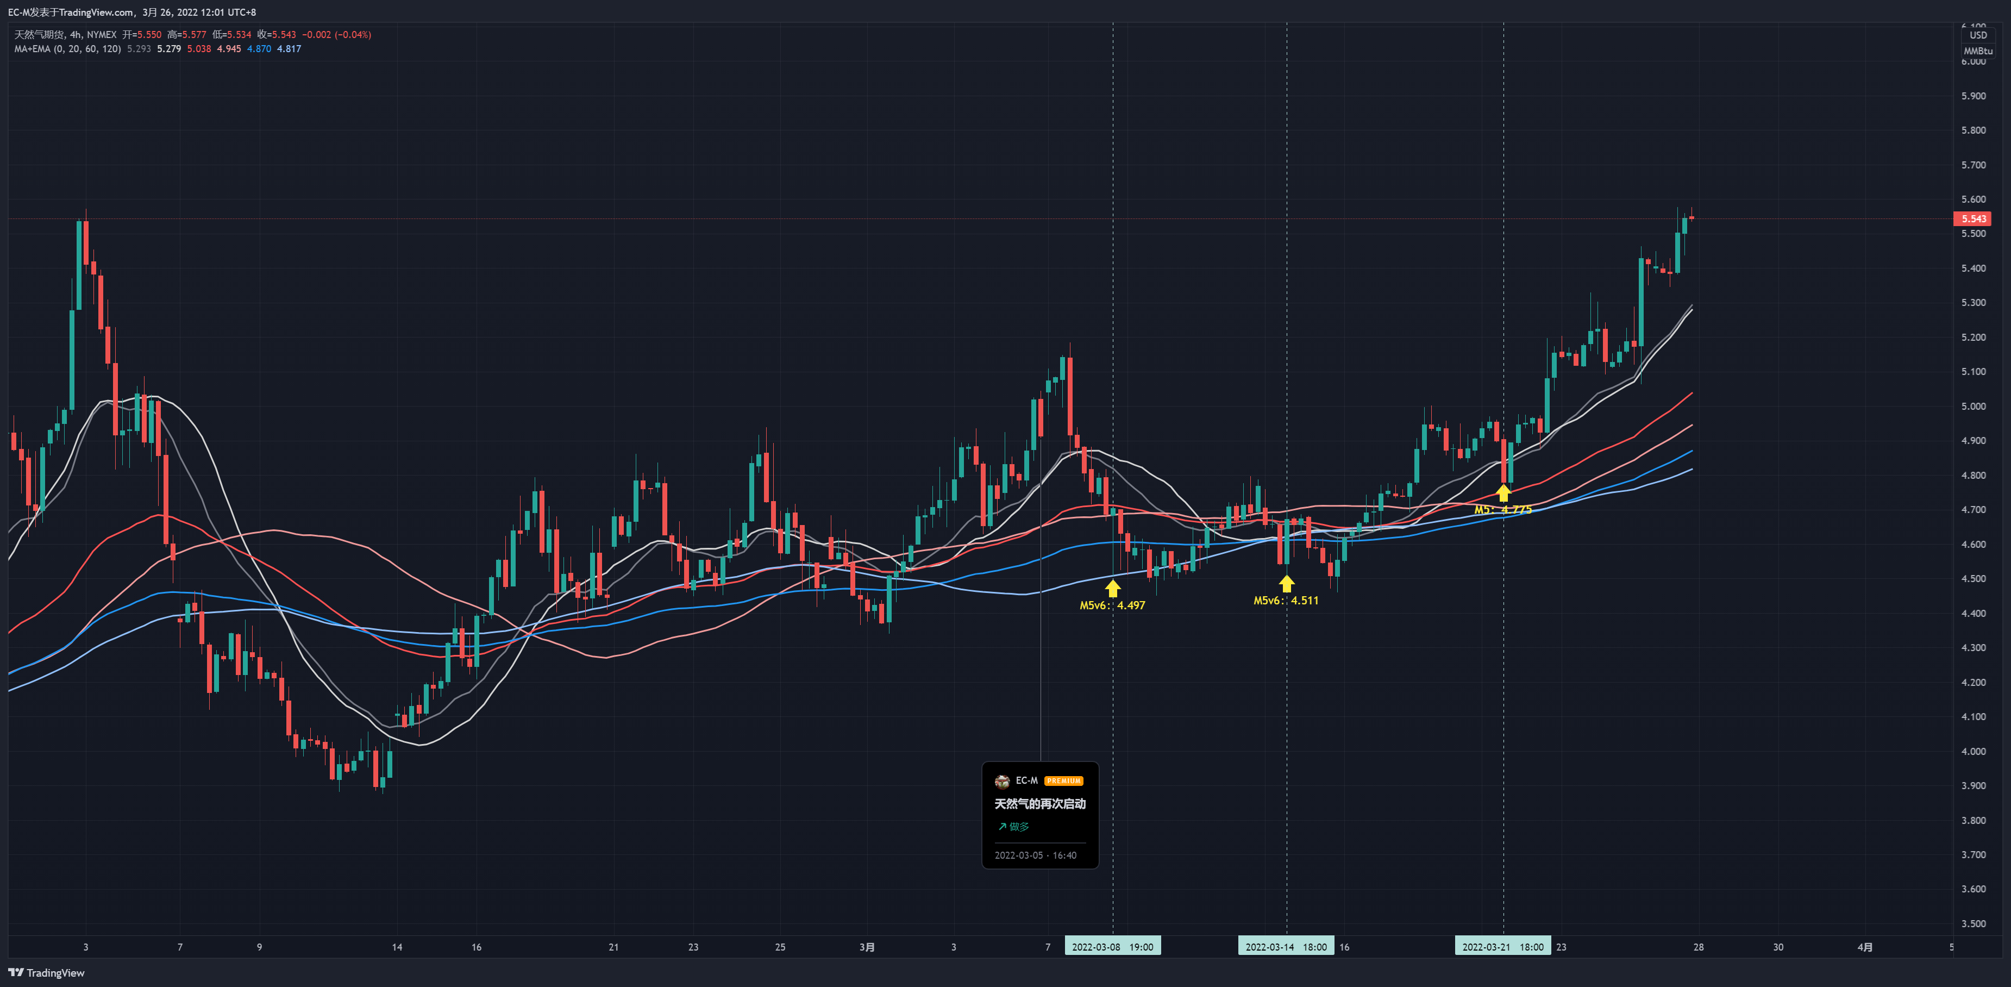Click the 4月 label on the time axis

click(x=1864, y=947)
